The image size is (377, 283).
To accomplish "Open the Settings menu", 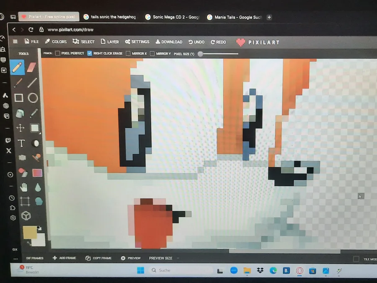I will [x=137, y=42].
